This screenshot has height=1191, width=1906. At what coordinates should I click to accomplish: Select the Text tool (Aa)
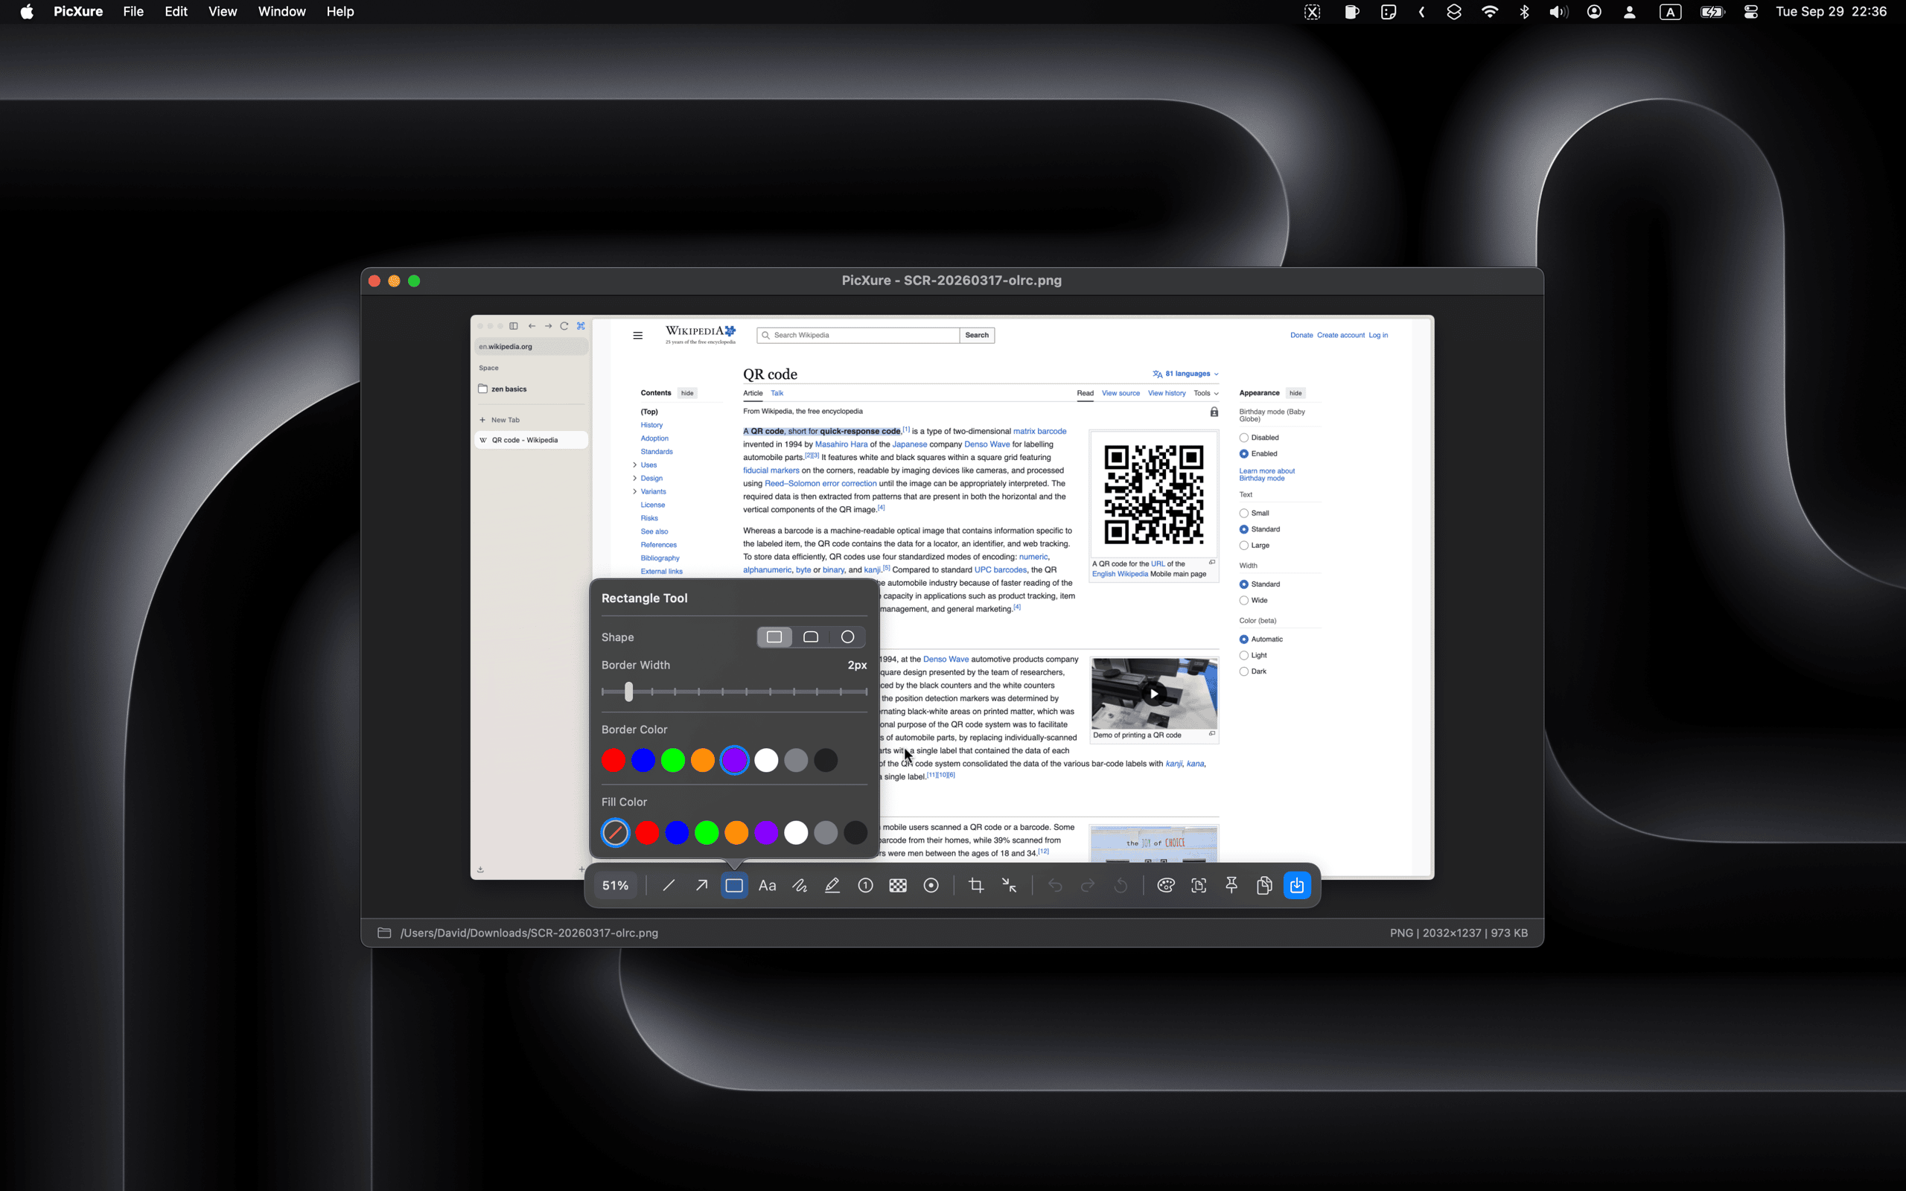[767, 885]
